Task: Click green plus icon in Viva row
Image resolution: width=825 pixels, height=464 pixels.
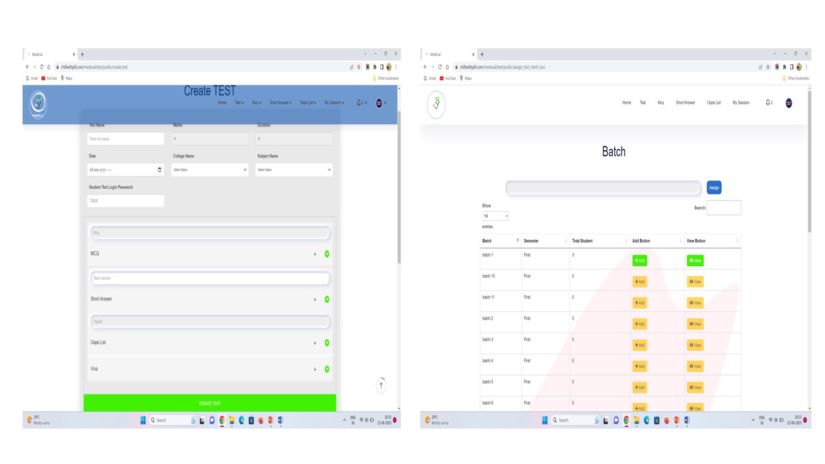Action: (x=327, y=369)
